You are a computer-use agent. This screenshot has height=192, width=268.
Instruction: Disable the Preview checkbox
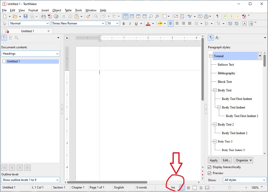coord(210,173)
